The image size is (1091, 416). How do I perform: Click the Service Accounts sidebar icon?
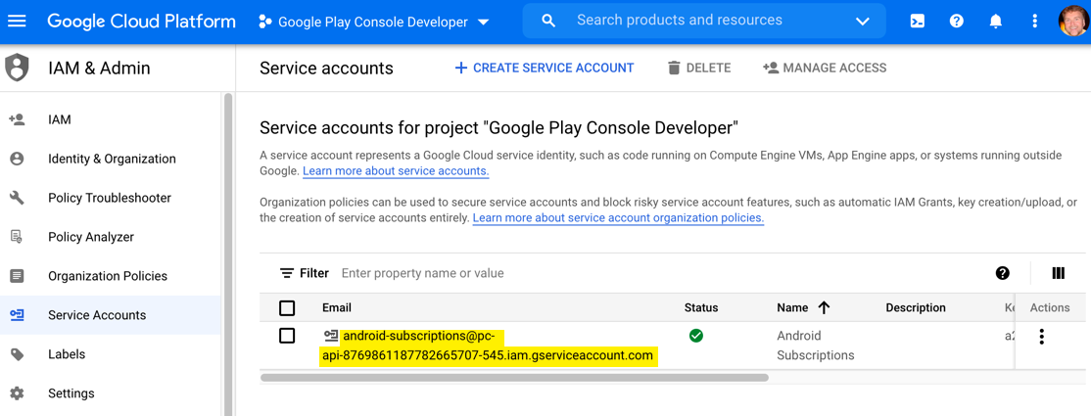point(17,315)
